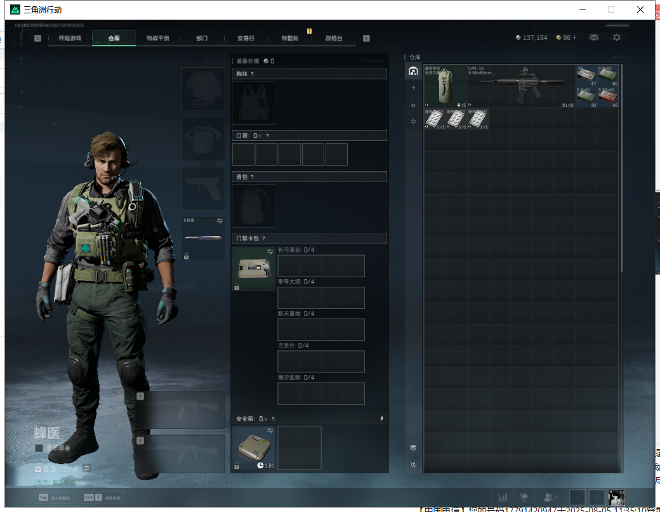Click swap icon on the safe box
This screenshot has height=512, width=660.
tap(270, 431)
